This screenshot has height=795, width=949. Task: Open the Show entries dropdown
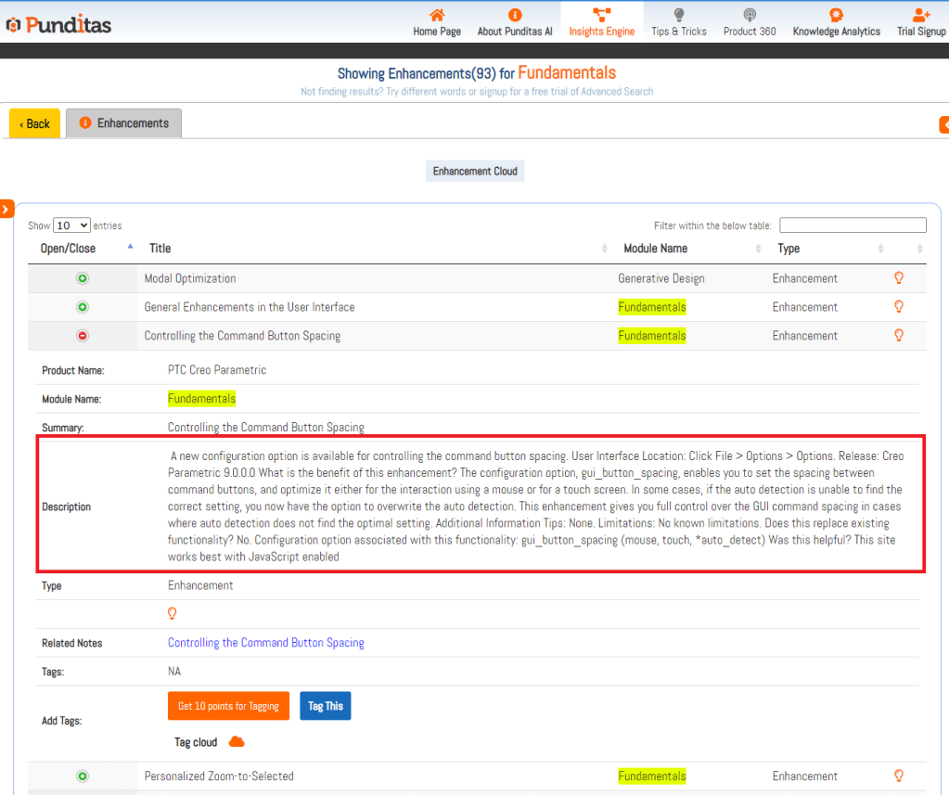click(x=71, y=225)
